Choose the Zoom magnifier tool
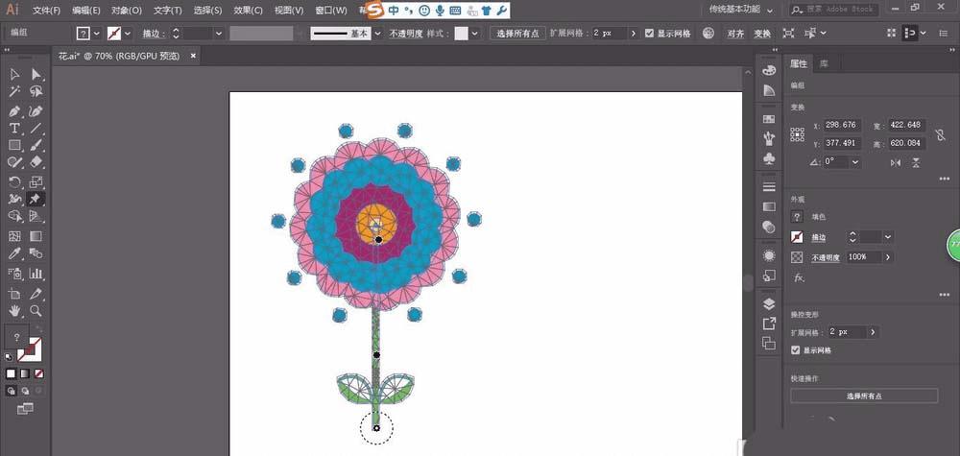Viewport: 960px width, 456px height. click(x=36, y=311)
